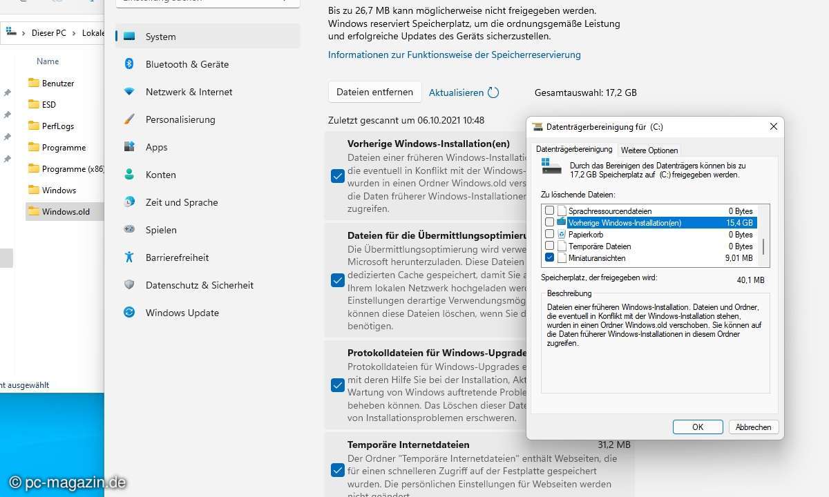
Task: Check Vorherige Windows-Installation(en) in cleanup dialog
Action: (x=550, y=222)
